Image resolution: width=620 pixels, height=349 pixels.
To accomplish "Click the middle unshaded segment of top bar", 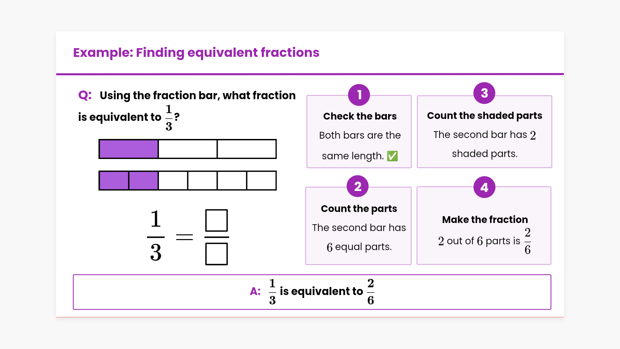I will click(x=188, y=149).
